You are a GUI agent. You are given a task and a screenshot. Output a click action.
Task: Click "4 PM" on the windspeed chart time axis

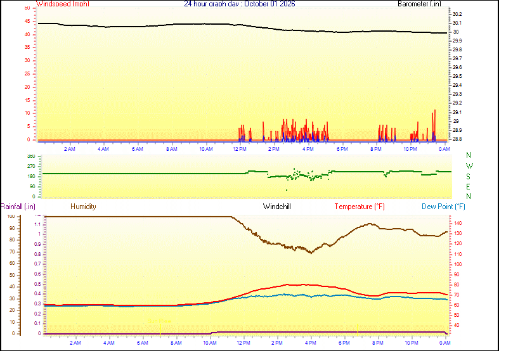(x=308, y=149)
